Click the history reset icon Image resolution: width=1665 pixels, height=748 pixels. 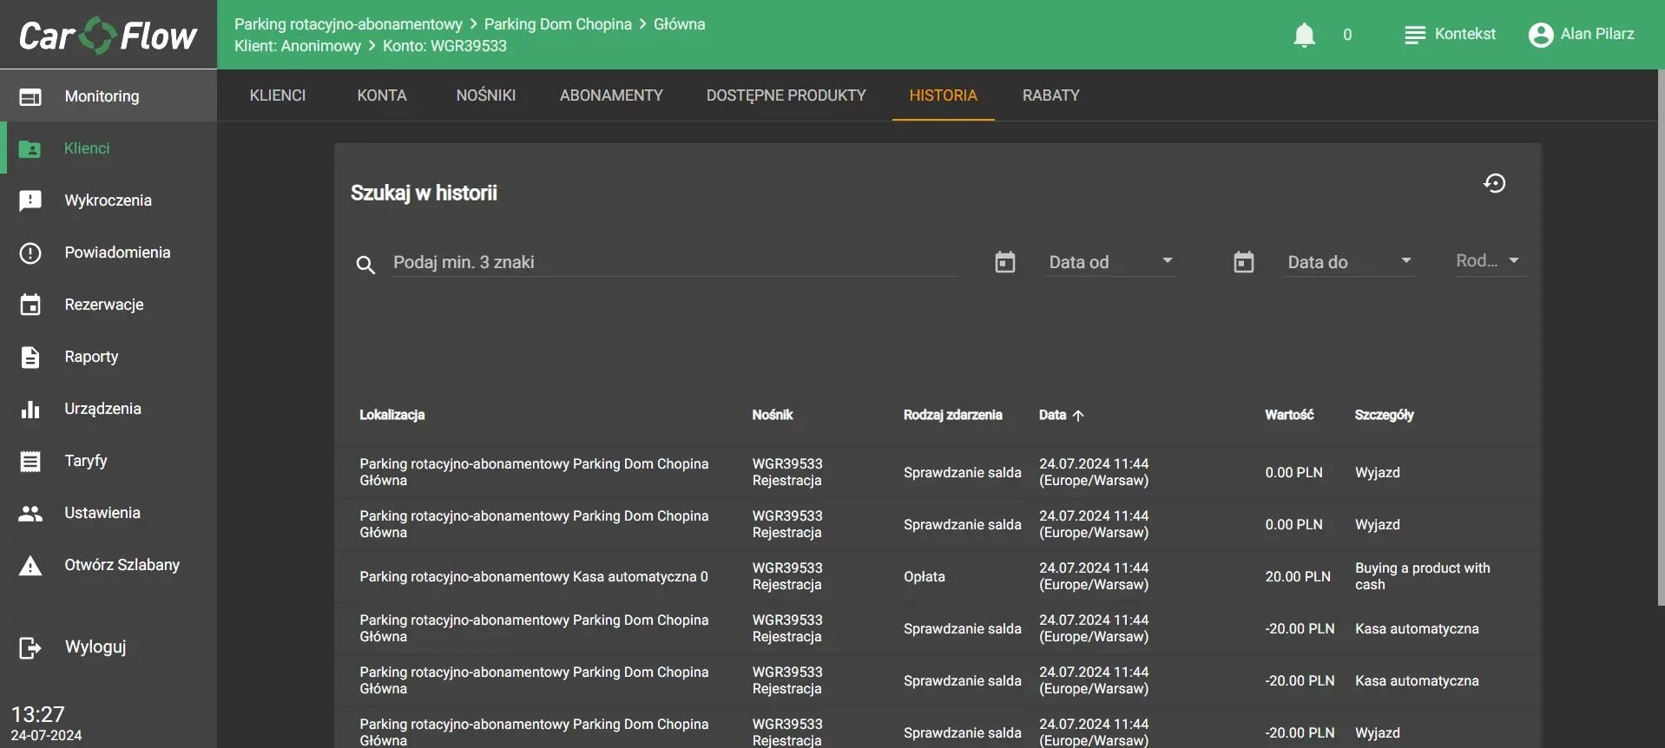pos(1494,183)
